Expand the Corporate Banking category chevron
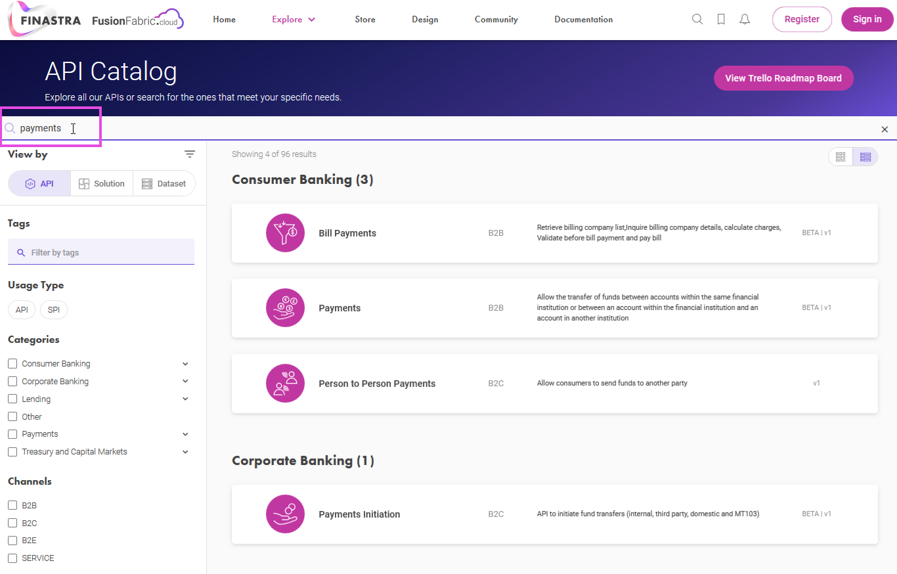 pyautogui.click(x=185, y=382)
